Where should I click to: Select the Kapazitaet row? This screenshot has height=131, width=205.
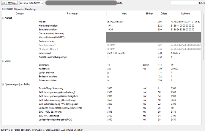(101, 69)
